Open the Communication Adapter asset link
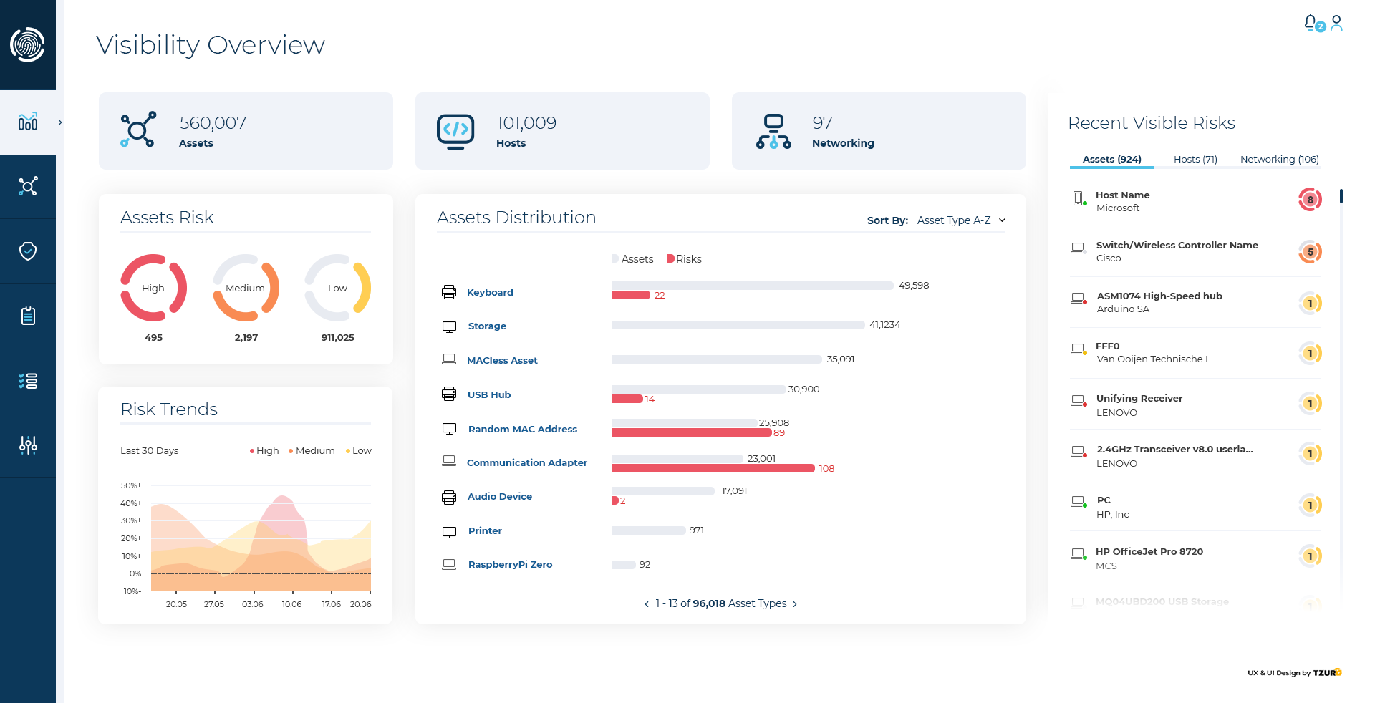Screen dimensions: 1375x703 527,462
